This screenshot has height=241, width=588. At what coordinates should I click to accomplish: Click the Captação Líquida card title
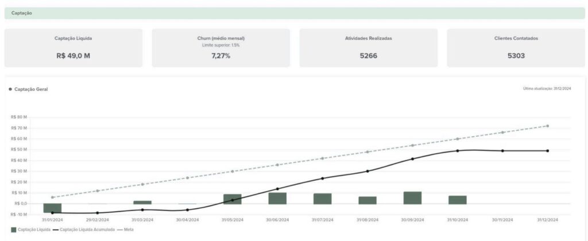[x=73, y=38]
